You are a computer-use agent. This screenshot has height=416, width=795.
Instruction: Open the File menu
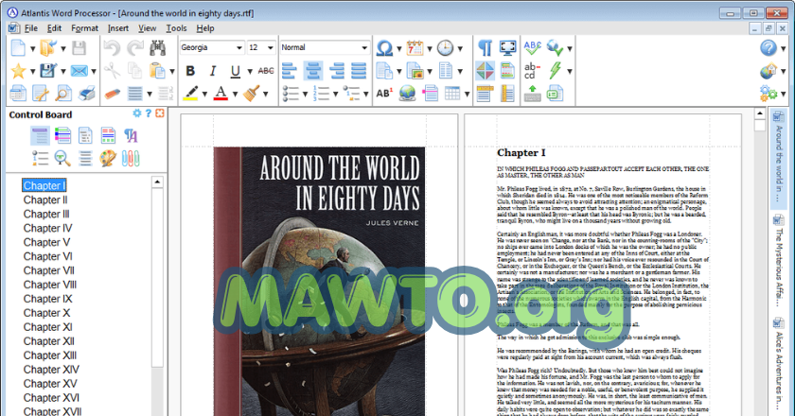pyautogui.click(x=31, y=28)
